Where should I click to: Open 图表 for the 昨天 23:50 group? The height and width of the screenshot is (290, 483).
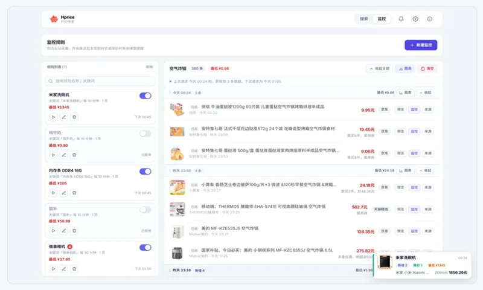click(405, 171)
